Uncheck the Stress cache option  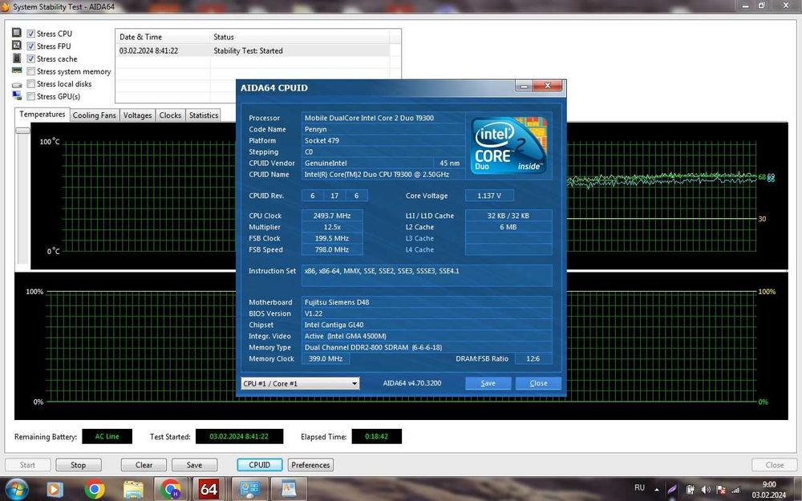coord(31,59)
